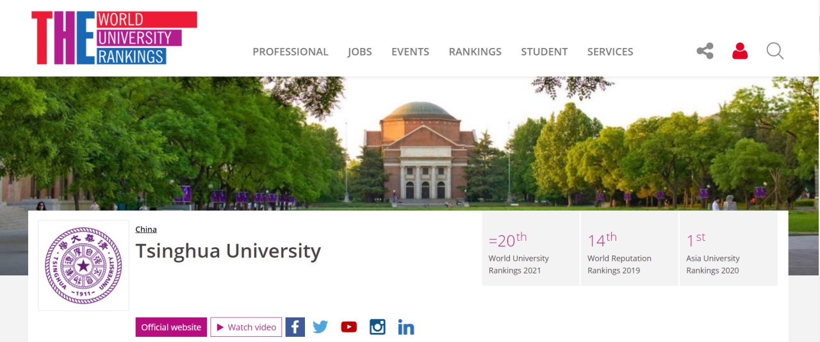820x342 pixels.
Task: Open the STUDENT menu
Action: [x=545, y=52]
